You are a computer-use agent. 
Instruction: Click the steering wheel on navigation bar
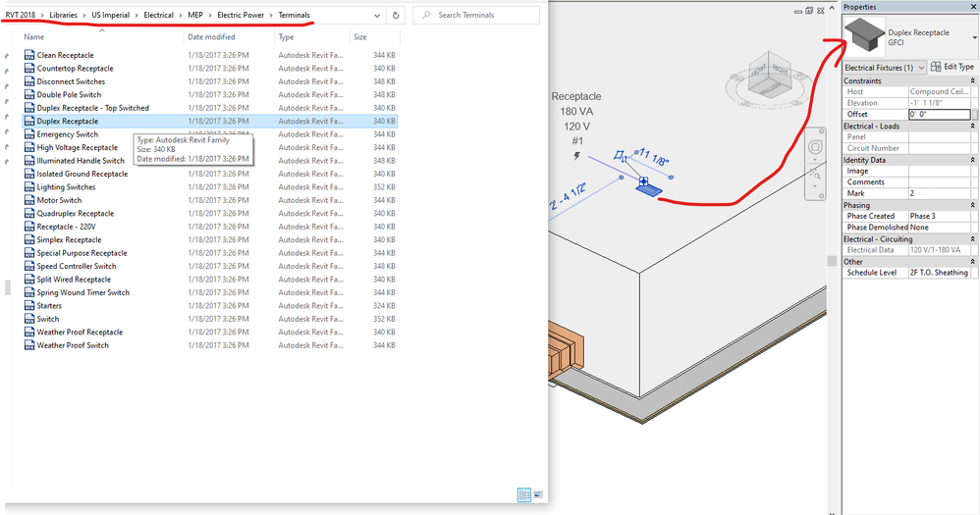(x=815, y=147)
